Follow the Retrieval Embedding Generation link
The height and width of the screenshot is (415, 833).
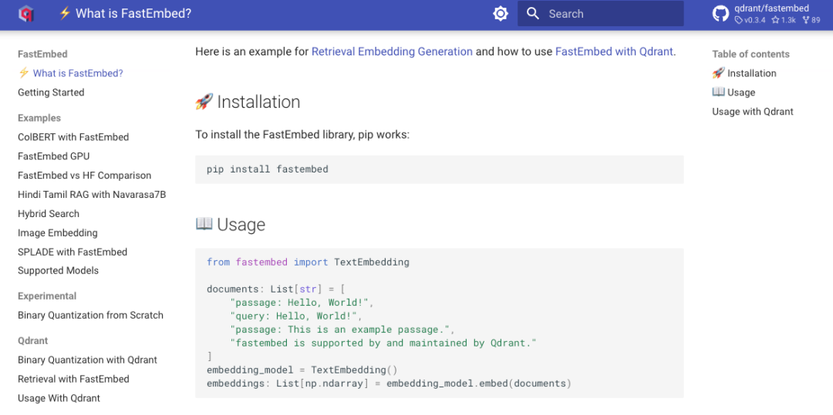pyautogui.click(x=392, y=52)
